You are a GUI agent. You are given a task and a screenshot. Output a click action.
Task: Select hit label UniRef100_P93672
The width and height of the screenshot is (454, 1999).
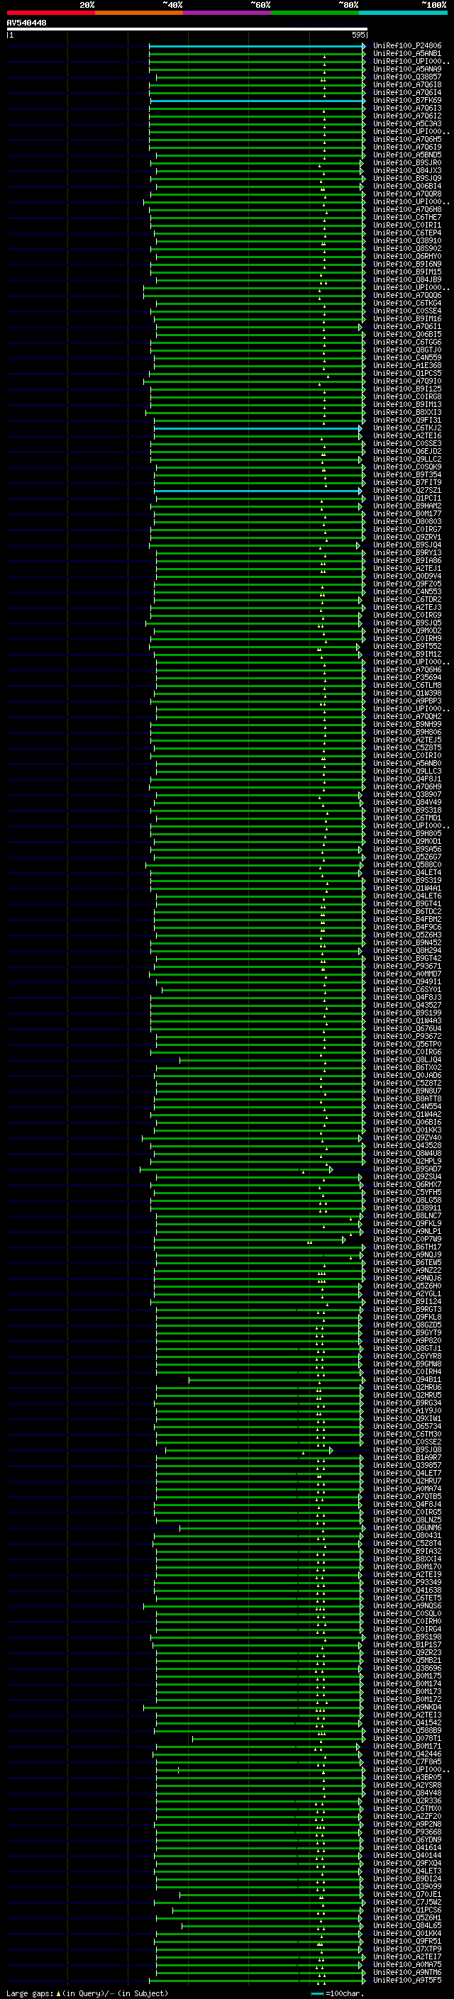(x=406, y=1036)
